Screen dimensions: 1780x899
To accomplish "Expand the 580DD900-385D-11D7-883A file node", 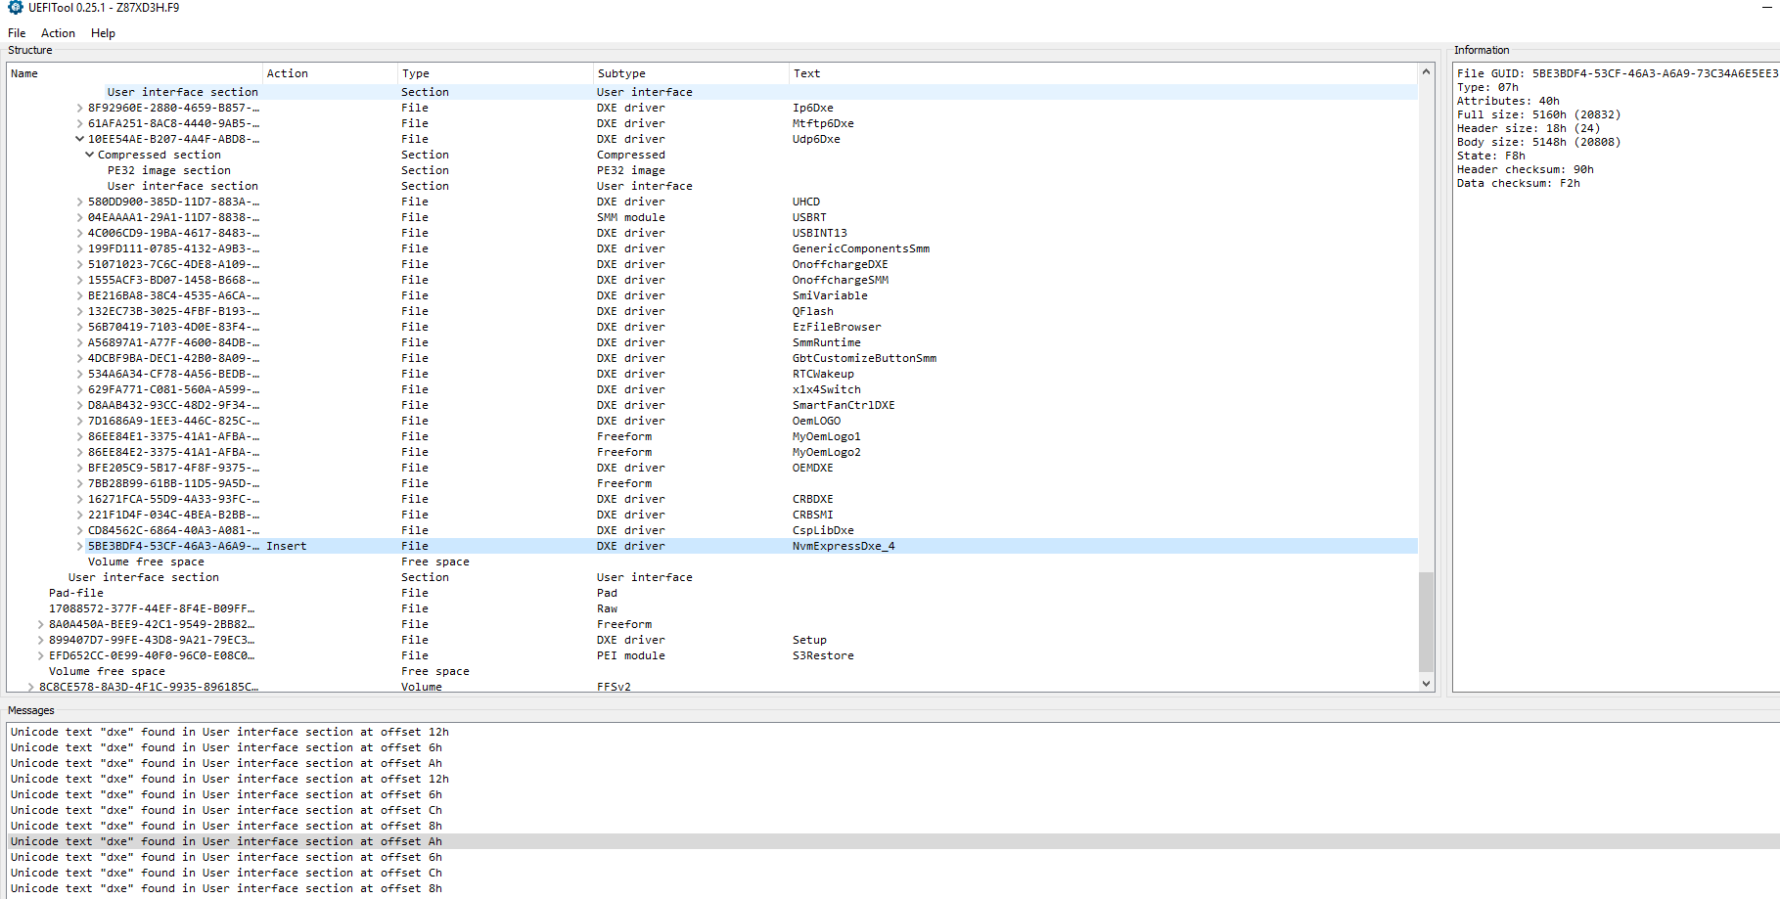I will pyautogui.click(x=79, y=202).
